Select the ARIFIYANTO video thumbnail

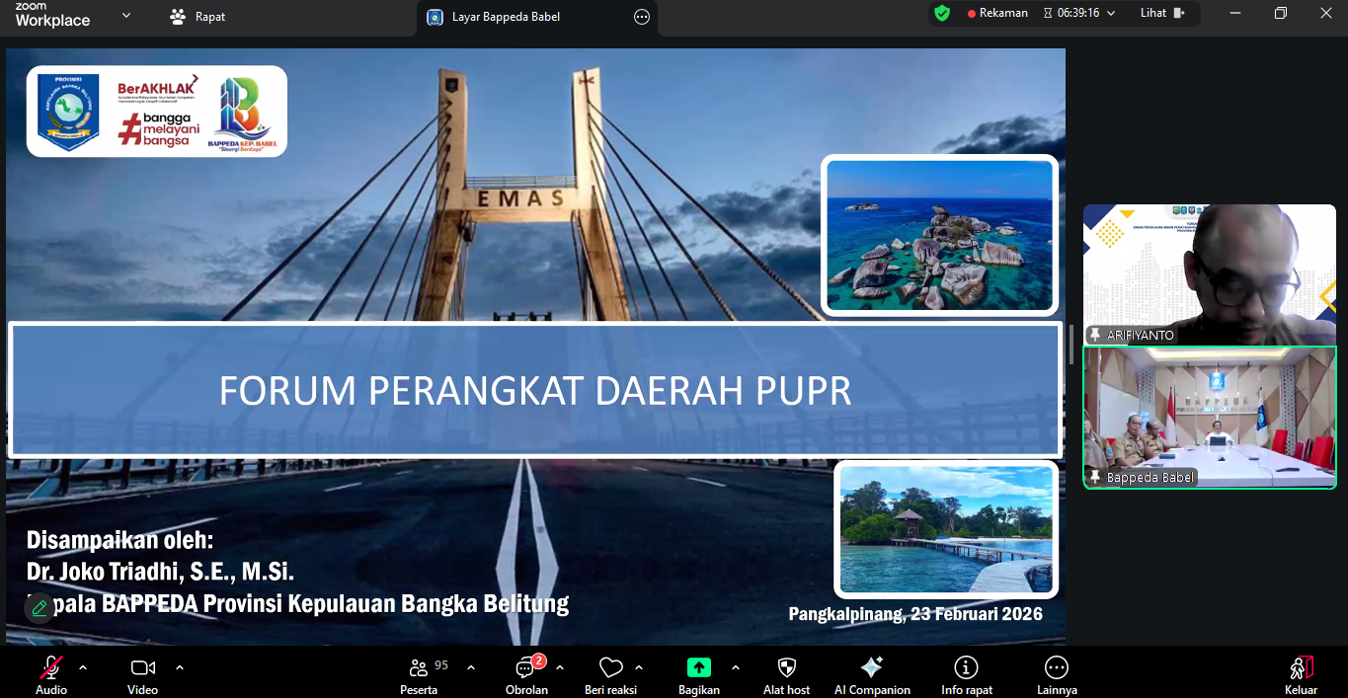(1209, 273)
